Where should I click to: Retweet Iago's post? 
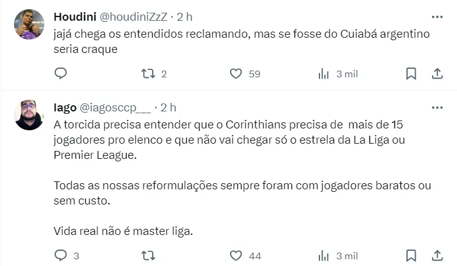pos(148,256)
